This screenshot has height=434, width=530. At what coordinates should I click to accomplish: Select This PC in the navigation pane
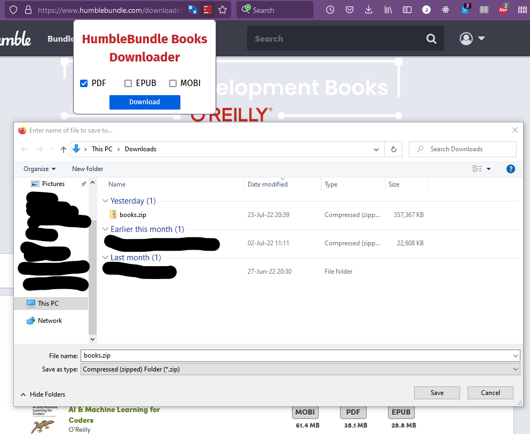[51, 304]
